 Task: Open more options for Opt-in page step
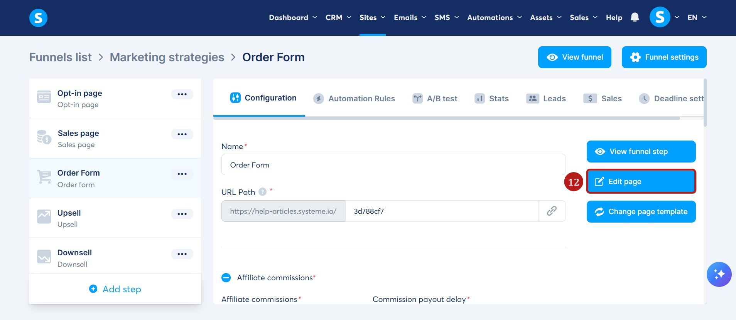[x=182, y=94]
